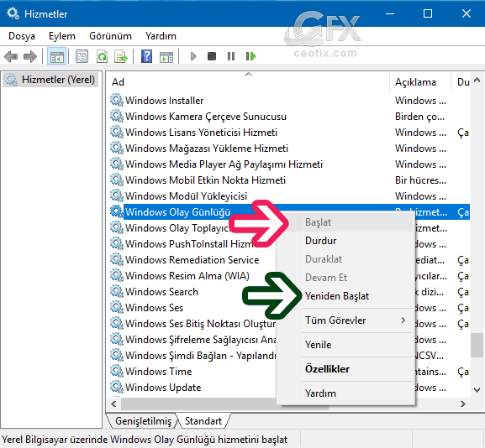Toggle Show/Hide Console Tree icon
This screenshot has height=448, width=485.
click(56, 56)
